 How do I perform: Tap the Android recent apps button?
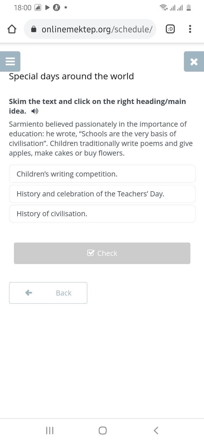pos(50,430)
